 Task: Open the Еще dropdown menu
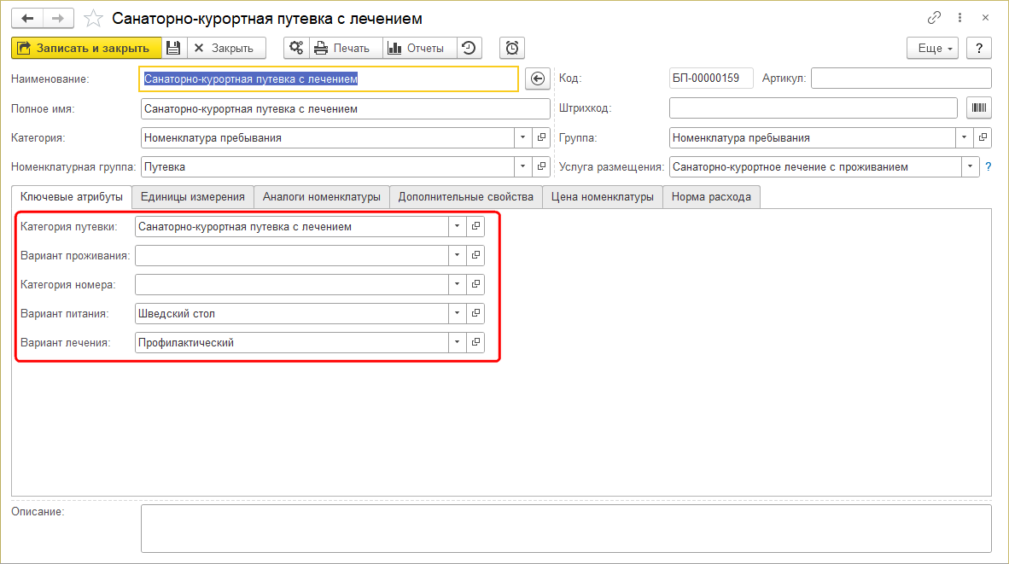(x=932, y=49)
